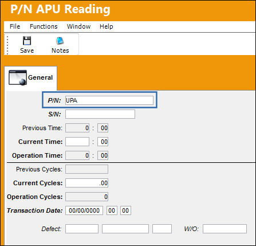256x246 pixels.
Task: Click the middle Defect field
Action: pyautogui.click(x=125, y=229)
